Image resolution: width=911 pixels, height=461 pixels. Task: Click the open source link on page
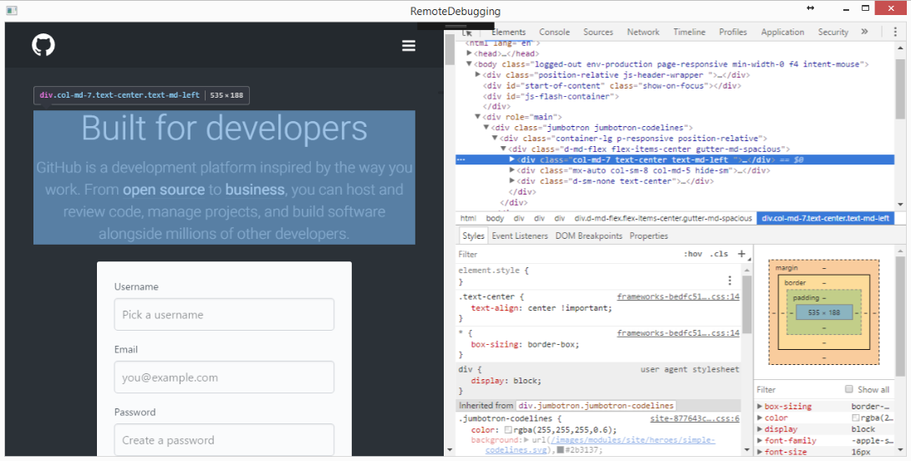163,190
